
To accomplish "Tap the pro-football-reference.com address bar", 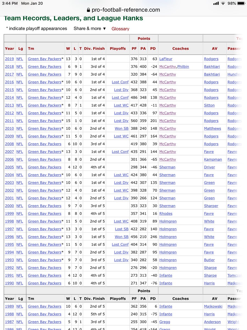I will (123, 10).
